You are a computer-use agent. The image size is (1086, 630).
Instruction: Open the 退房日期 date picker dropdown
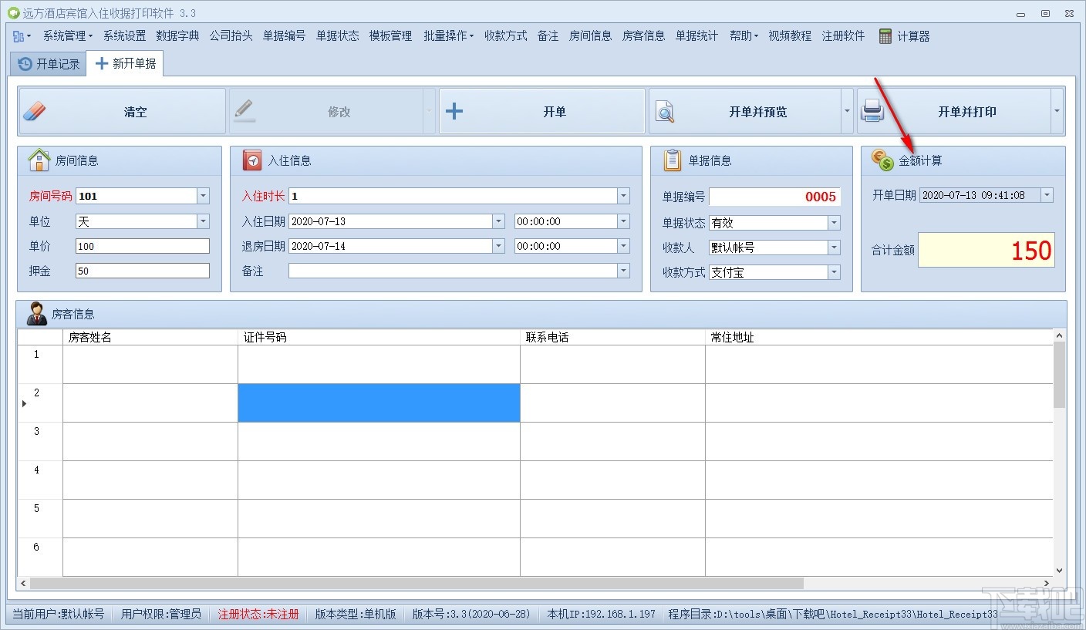(x=498, y=246)
